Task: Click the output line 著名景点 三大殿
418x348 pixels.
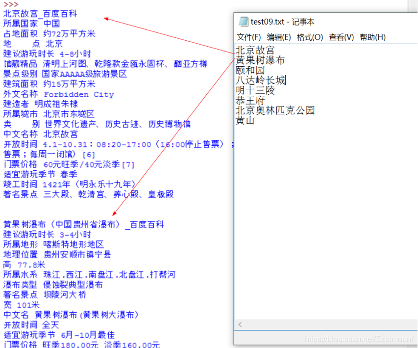Action: 89,194
